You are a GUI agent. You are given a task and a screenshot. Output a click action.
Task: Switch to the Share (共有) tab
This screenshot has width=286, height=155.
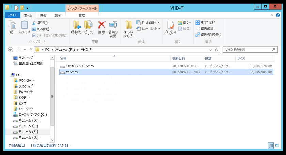coord(43,15)
